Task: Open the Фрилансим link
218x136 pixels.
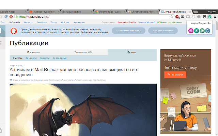Action: (79, 22)
